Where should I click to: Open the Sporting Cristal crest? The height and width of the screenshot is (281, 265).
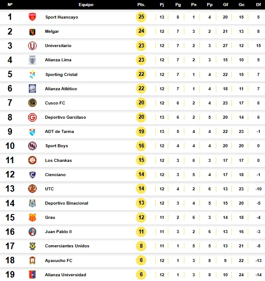(32, 74)
